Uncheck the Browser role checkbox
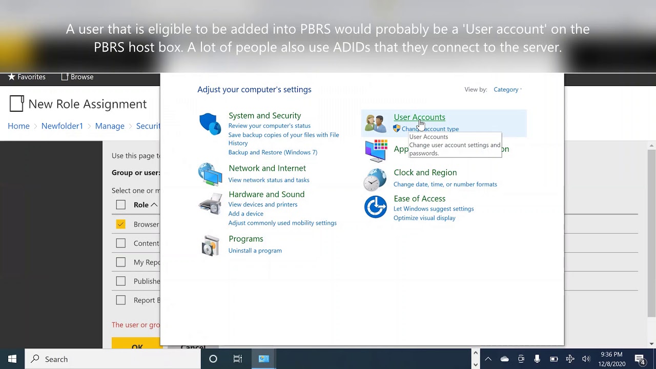The width and height of the screenshot is (656, 369). pos(120,224)
